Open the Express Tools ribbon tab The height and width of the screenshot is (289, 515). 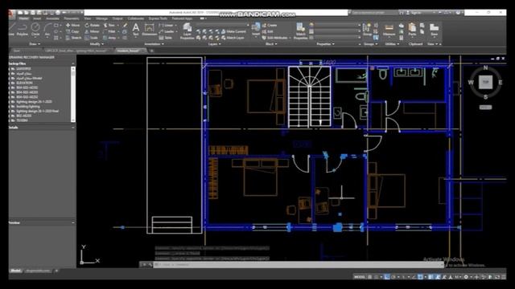coord(158,18)
